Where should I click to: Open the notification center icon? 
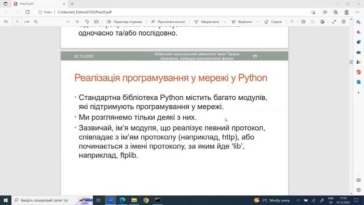(357, 200)
